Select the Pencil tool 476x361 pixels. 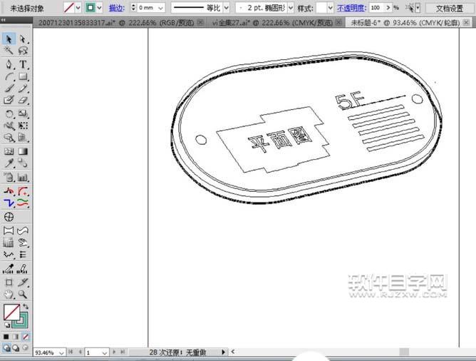[x=23, y=88]
